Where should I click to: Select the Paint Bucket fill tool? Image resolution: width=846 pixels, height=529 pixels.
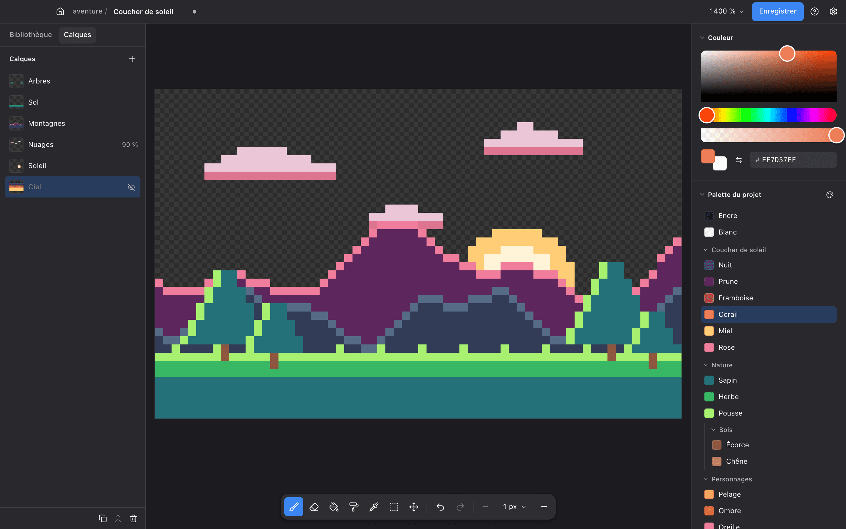tap(334, 507)
